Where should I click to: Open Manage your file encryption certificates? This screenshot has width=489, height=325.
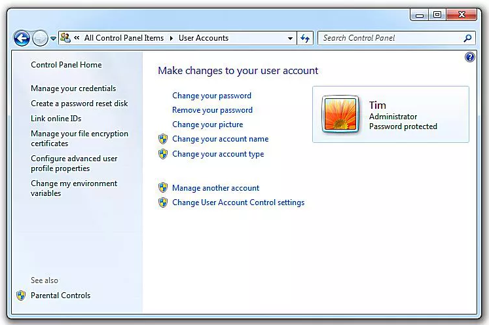pos(79,138)
